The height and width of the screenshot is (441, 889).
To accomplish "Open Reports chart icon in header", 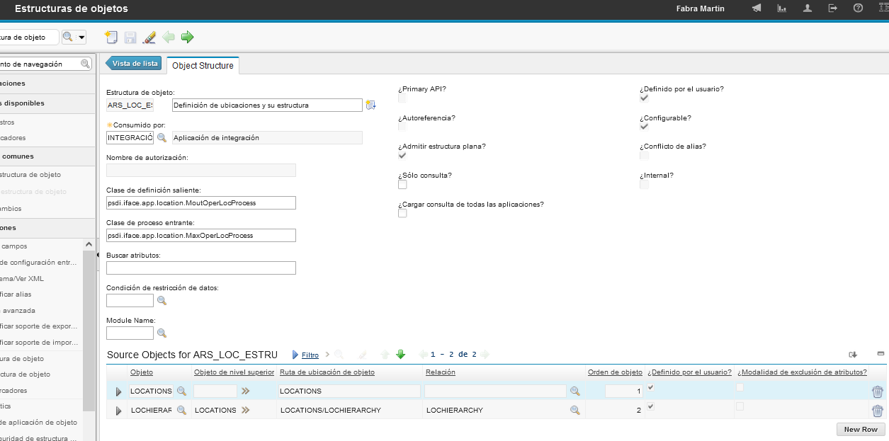I will (x=782, y=8).
